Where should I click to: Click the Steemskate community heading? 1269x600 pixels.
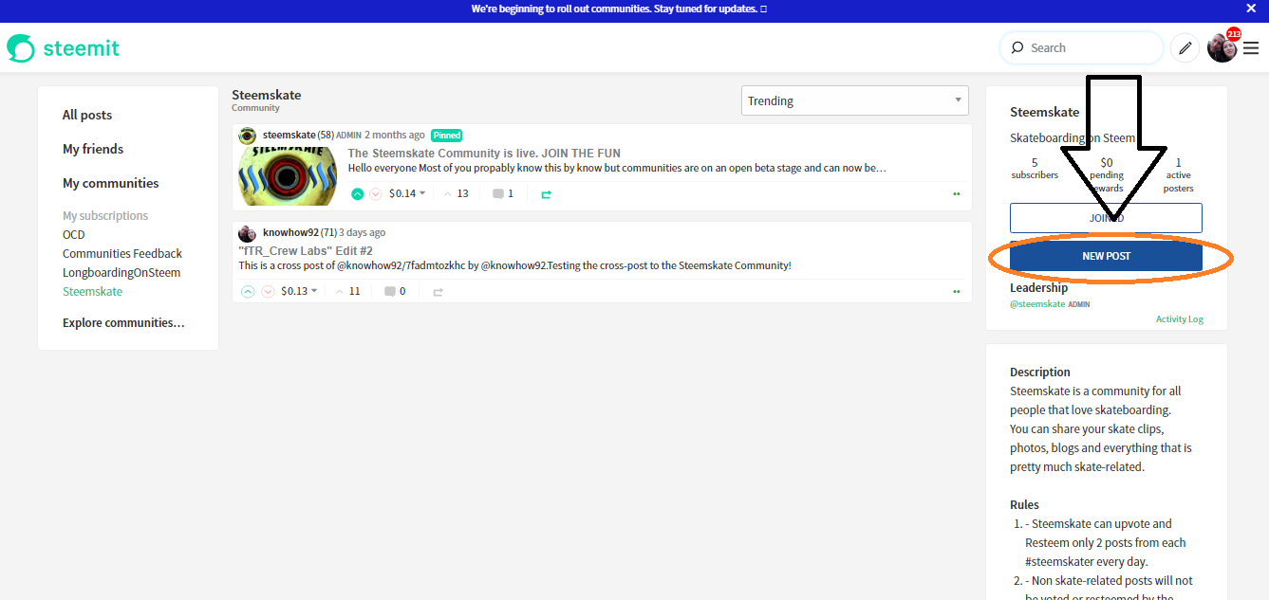click(x=267, y=95)
